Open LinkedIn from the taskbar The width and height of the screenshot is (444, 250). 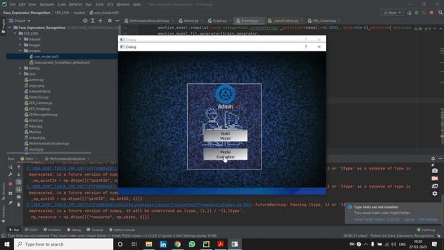coord(163,244)
